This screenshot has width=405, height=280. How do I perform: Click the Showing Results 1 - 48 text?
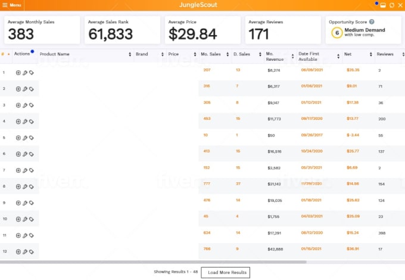point(176,272)
